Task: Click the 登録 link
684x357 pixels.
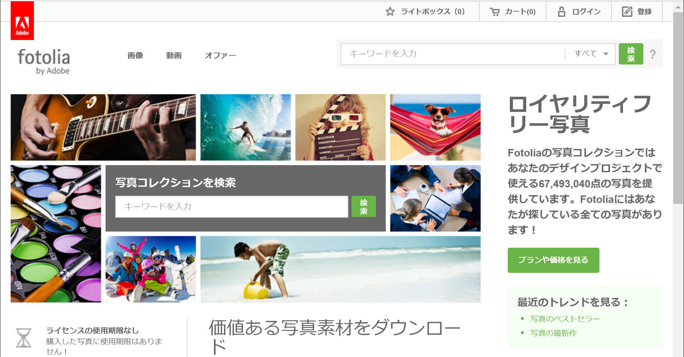Action: tap(644, 12)
